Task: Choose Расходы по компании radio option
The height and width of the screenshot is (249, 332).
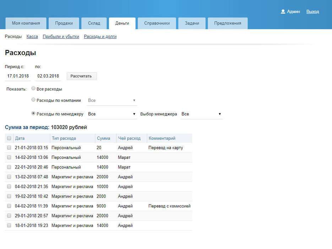Action: [33, 100]
